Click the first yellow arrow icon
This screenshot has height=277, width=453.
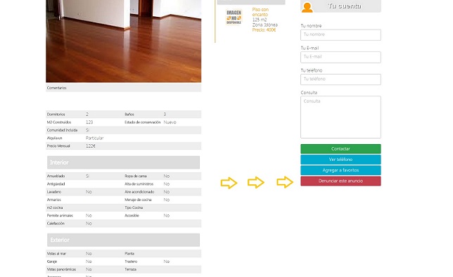[229, 183]
